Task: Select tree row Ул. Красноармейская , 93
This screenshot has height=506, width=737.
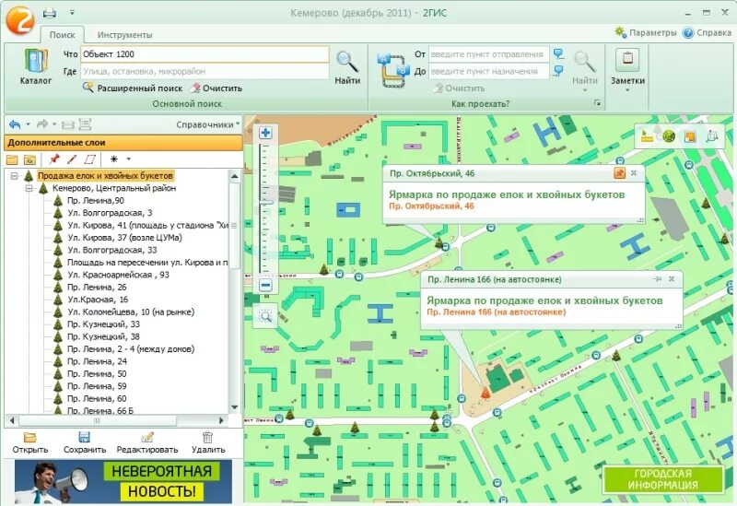Action: click(x=119, y=275)
